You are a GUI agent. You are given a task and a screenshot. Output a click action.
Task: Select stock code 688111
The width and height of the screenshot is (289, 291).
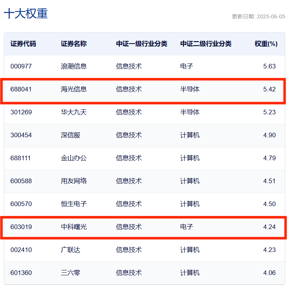coord(21,158)
